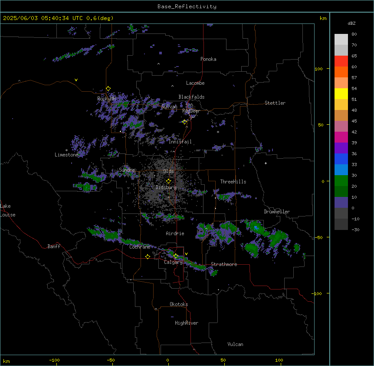The height and width of the screenshot is (366, 374).
Task: Pick the bright yellow swatch in the legend
Action: (x=341, y=93)
